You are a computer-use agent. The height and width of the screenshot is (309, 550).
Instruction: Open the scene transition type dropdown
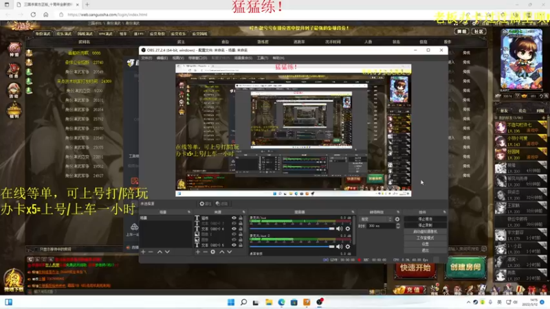375,219
